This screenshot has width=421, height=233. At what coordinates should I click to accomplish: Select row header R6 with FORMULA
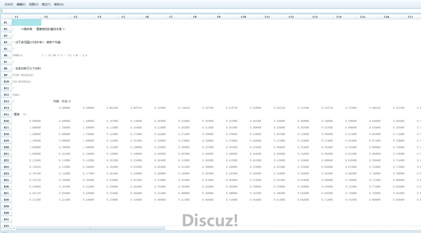(x=6, y=55)
